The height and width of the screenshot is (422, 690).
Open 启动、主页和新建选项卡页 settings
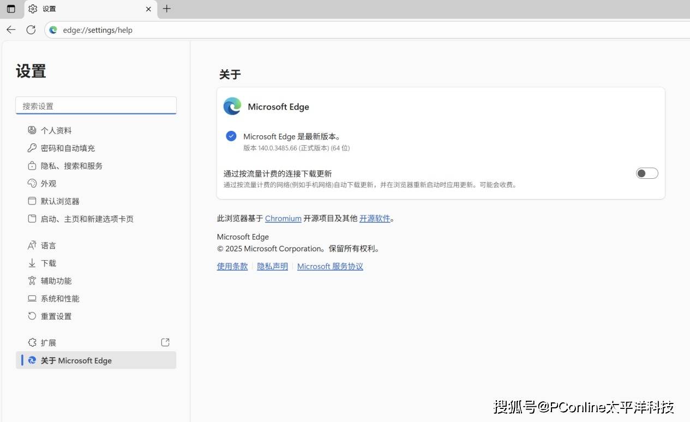[87, 219]
